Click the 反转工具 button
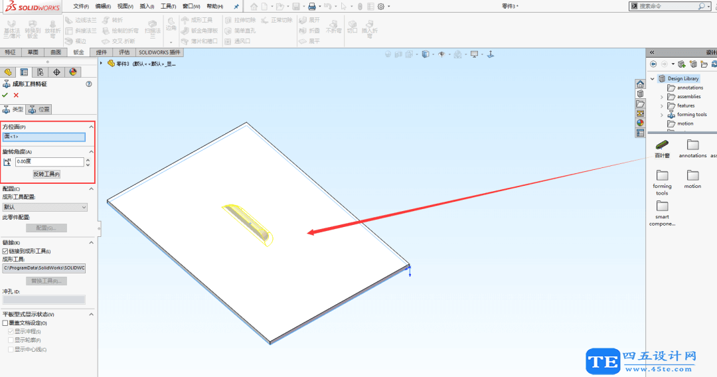717x377 pixels. coord(46,174)
